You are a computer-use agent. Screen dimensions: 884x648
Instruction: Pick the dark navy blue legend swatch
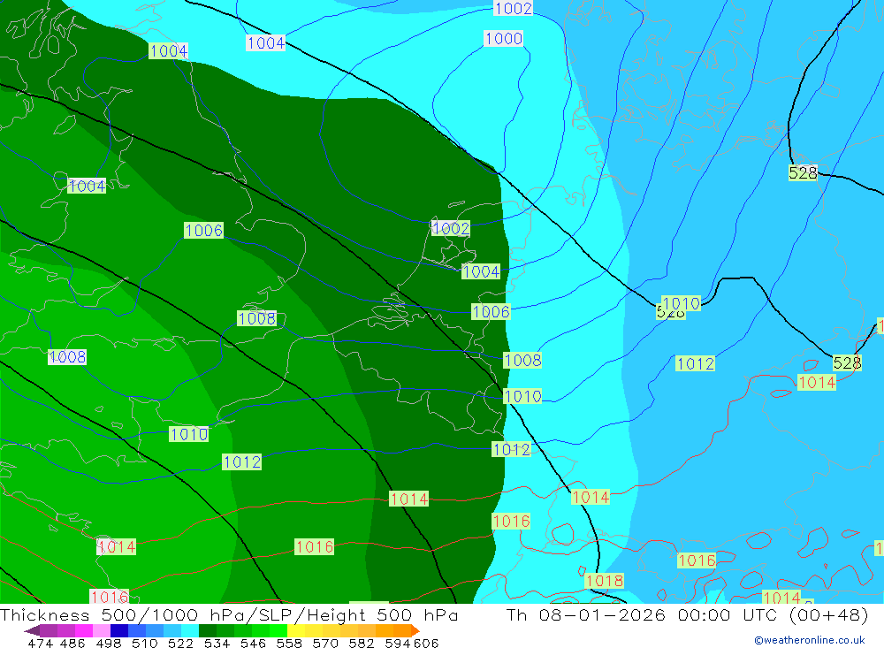click(x=119, y=630)
